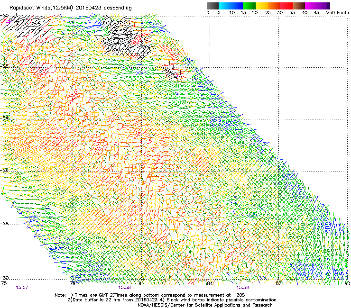Click the purple "15:57" time label
Viewport: 351px width, 308px height.
coord(22,288)
